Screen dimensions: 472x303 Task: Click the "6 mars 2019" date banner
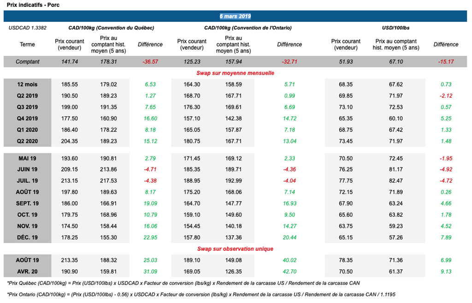[x=235, y=16]
